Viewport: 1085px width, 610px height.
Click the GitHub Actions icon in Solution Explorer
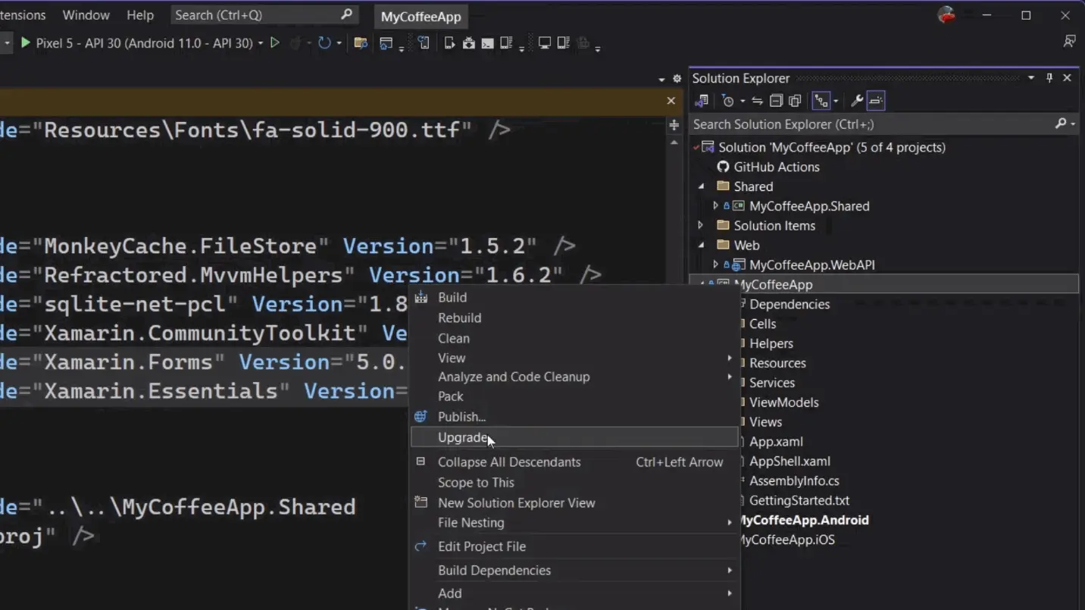tap(724, 167)
